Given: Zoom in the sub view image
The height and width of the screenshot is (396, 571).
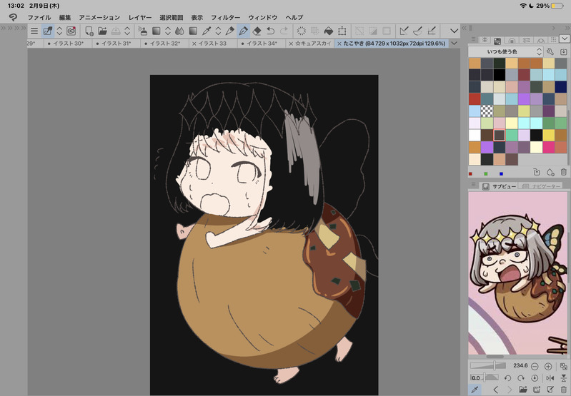Looking at the screenshot, I should (548, 366).
